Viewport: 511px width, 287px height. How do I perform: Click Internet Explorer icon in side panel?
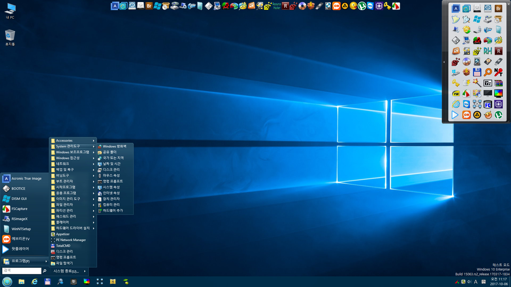(456, 104)
